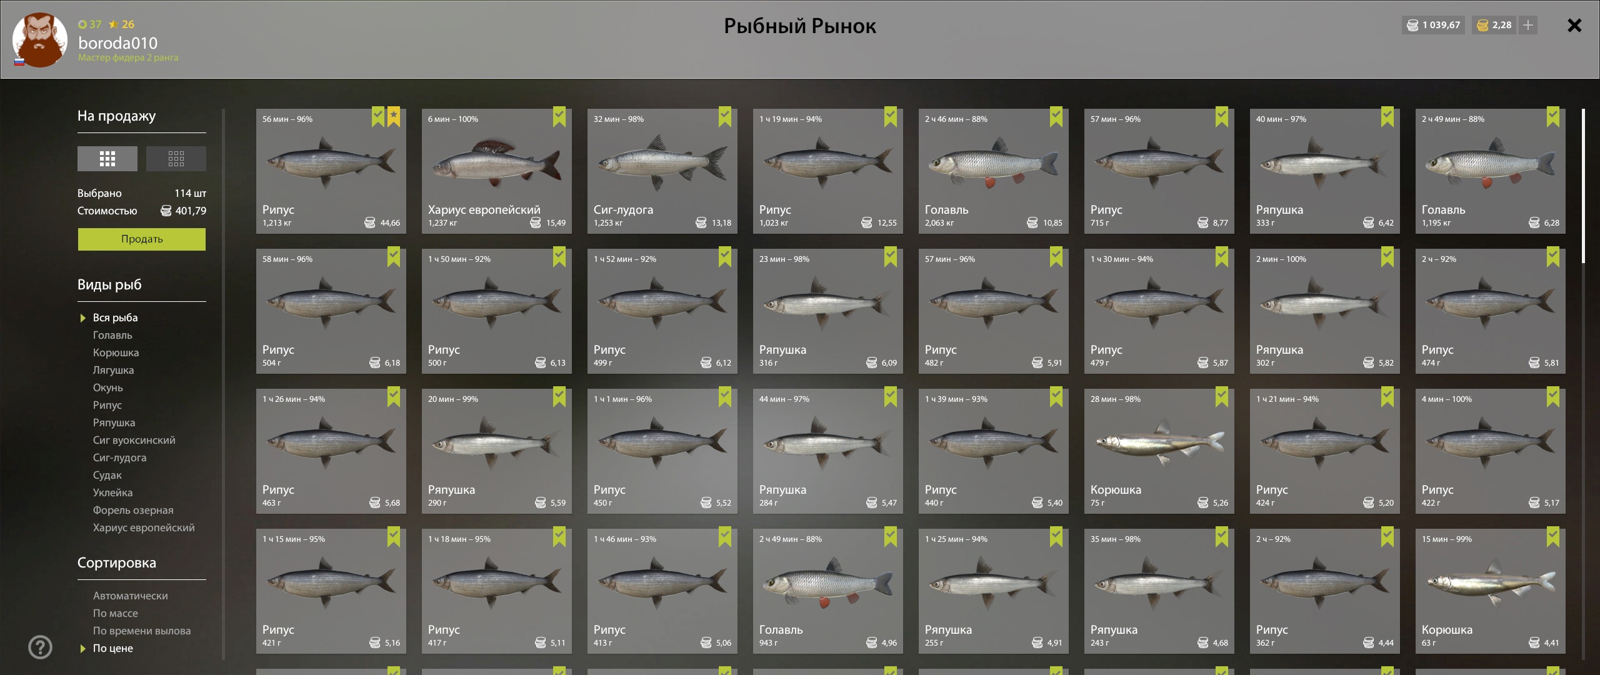Screen dimensions: 1600x675
Task: Uncheck the green mark on Хариус европейский card
Action: pyautogui.click(x=559, y=116)
